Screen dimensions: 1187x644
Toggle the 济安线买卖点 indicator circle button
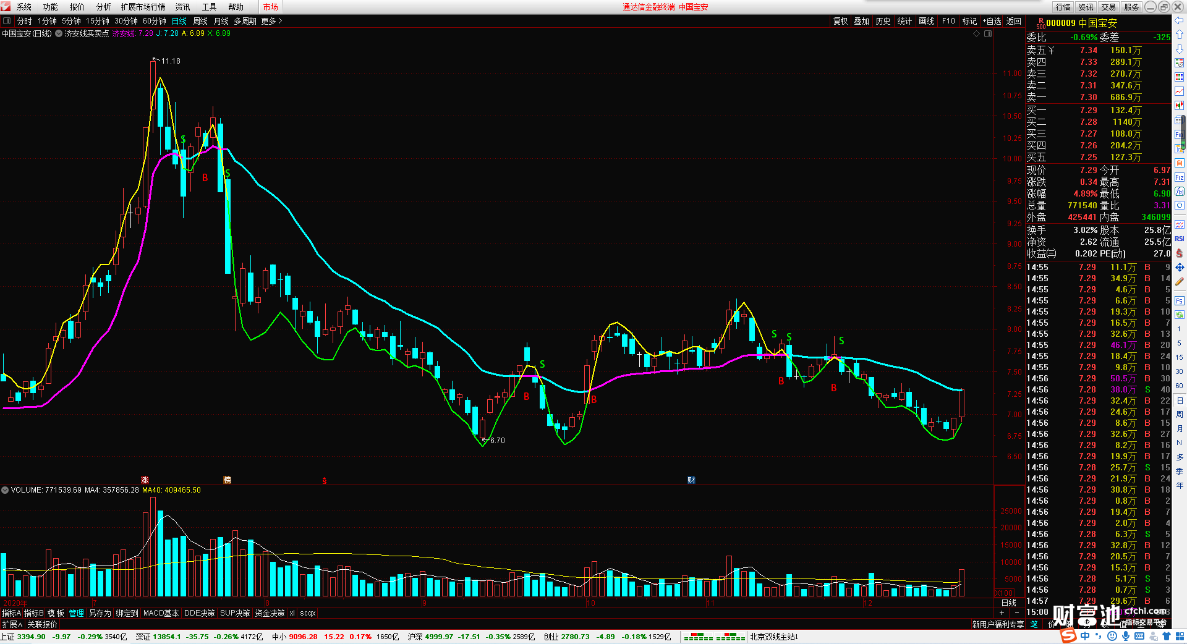tap(59, 33)
